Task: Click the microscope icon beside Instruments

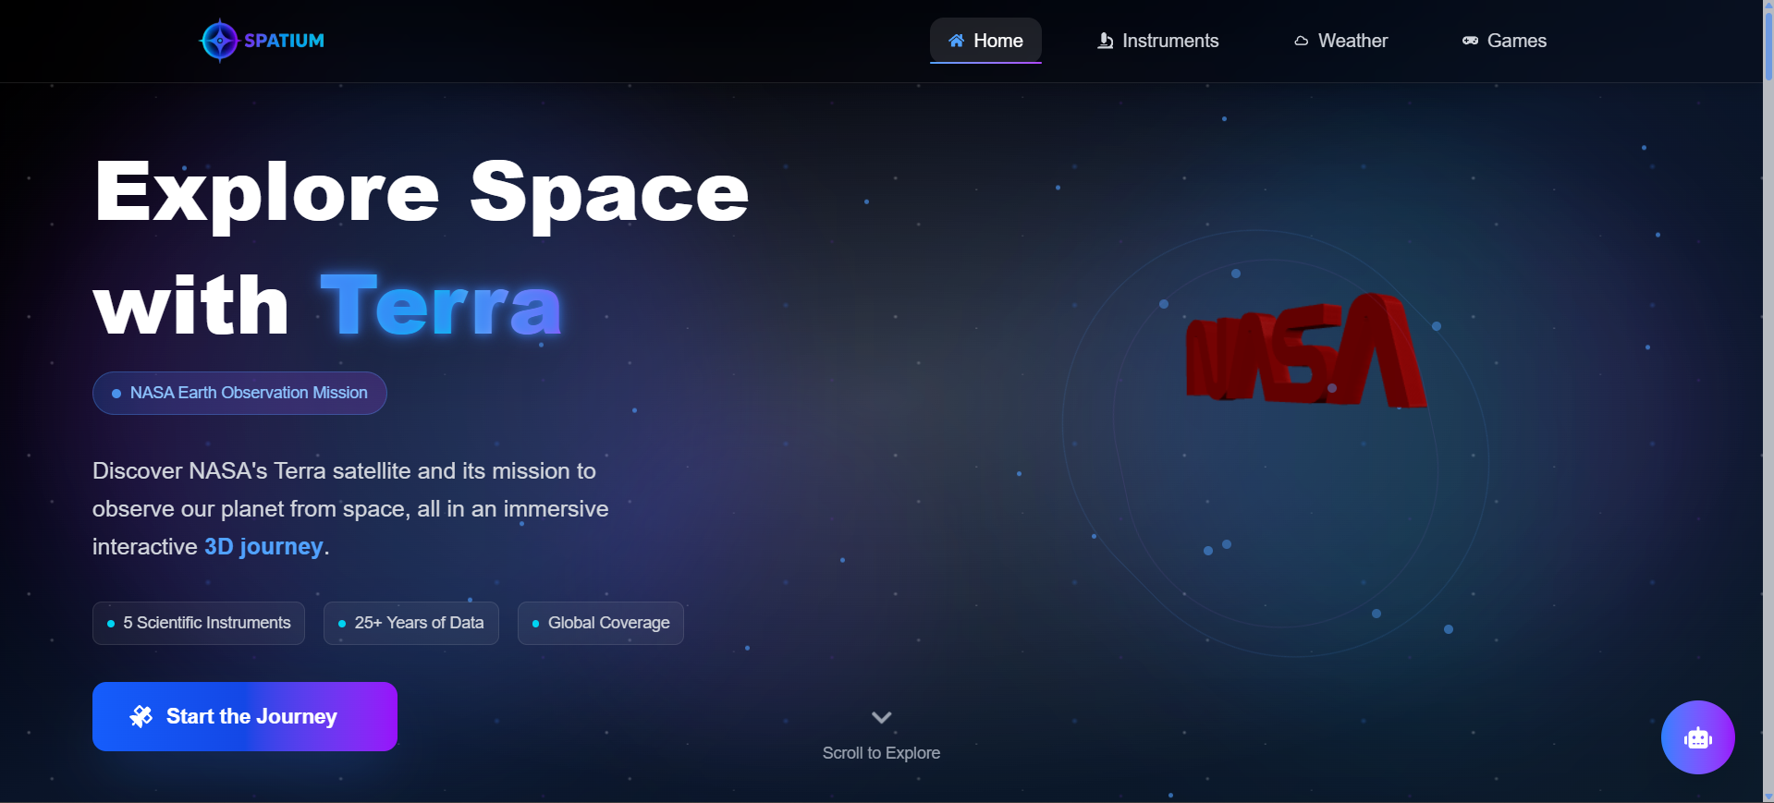Action: pyautogui.click(x=1105, y=41)
